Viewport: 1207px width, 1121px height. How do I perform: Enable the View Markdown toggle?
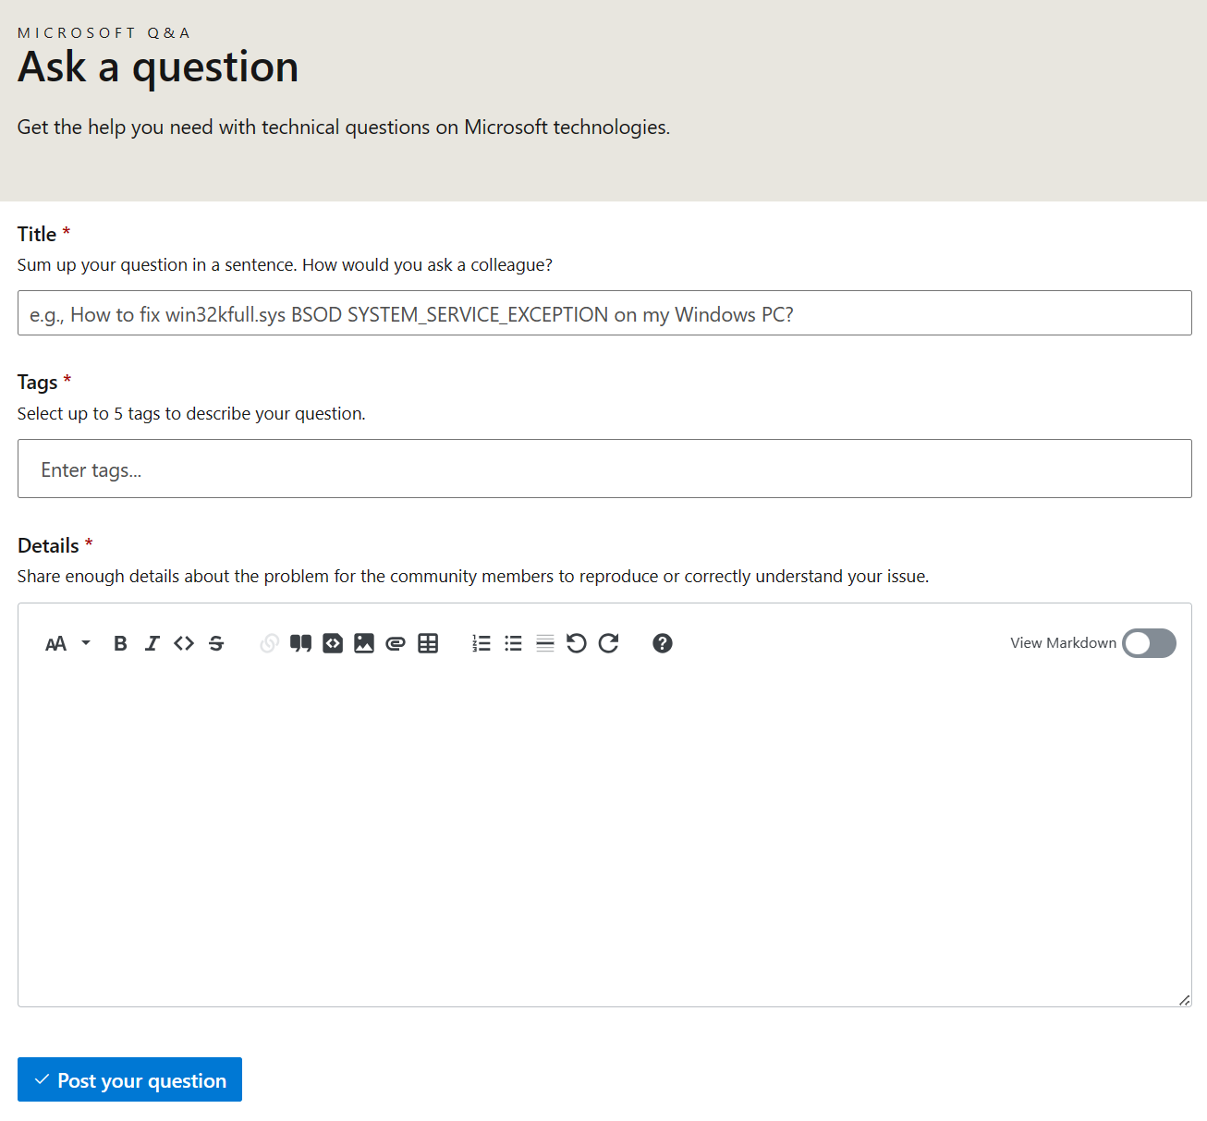pos(1149,643)
